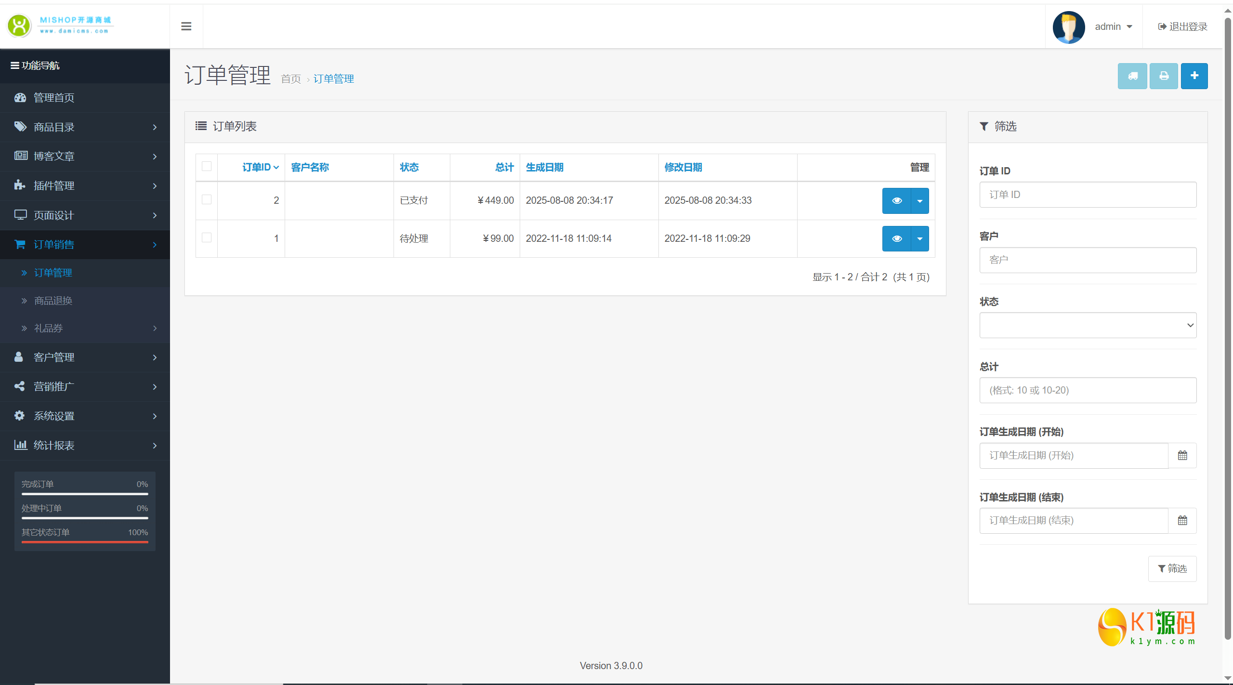Image resolution: width=1233 pixels, height=685 pixels.
Task: Click the 筛选 filter button
Action: coord(1173,568)
